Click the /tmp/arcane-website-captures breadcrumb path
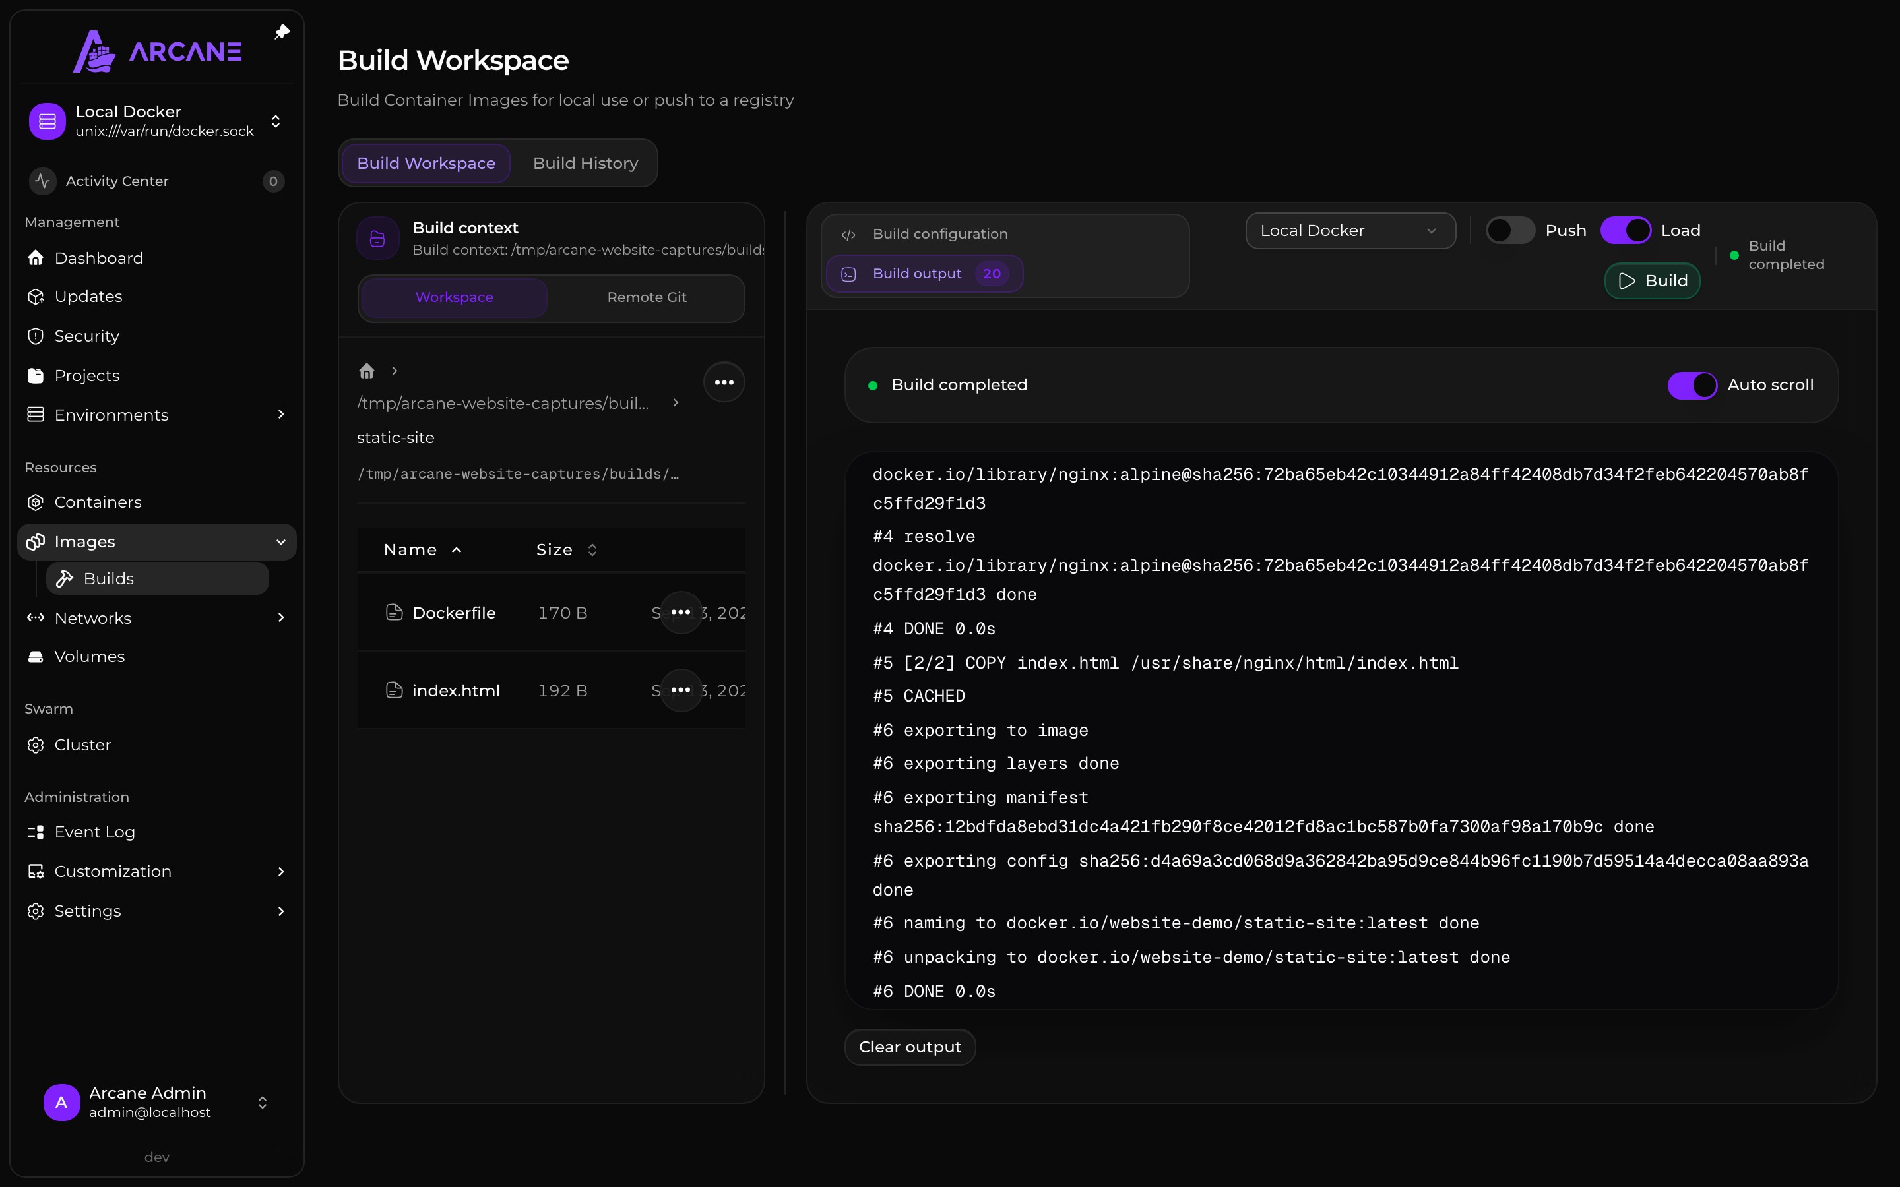 503,403
